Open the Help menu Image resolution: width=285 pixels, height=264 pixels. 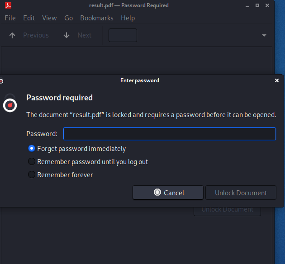point(128,18)
